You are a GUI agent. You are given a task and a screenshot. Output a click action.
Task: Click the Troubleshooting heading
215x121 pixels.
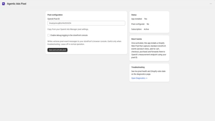(138, 67)
